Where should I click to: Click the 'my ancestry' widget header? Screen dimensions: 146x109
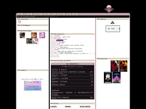coord(72,64)
